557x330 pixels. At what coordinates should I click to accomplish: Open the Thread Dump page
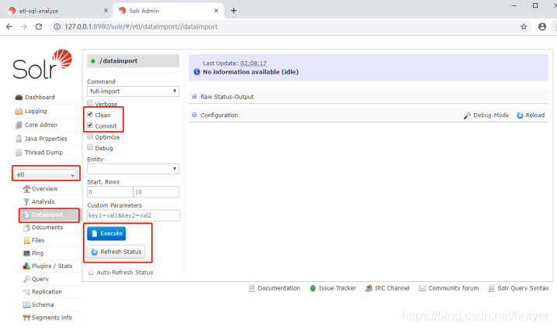point(43,153)
